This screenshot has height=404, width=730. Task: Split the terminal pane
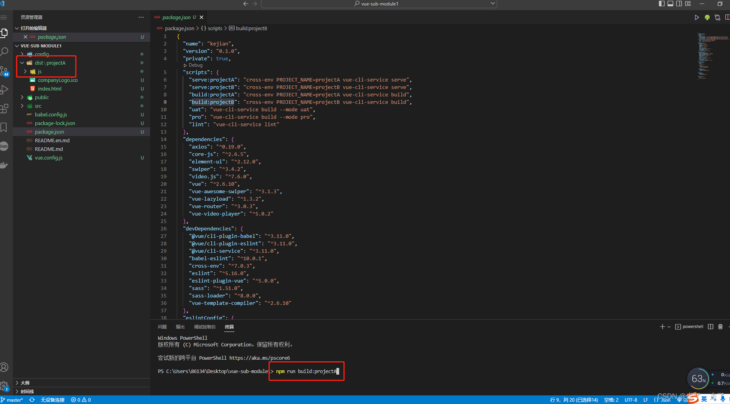tap(710, 326)
